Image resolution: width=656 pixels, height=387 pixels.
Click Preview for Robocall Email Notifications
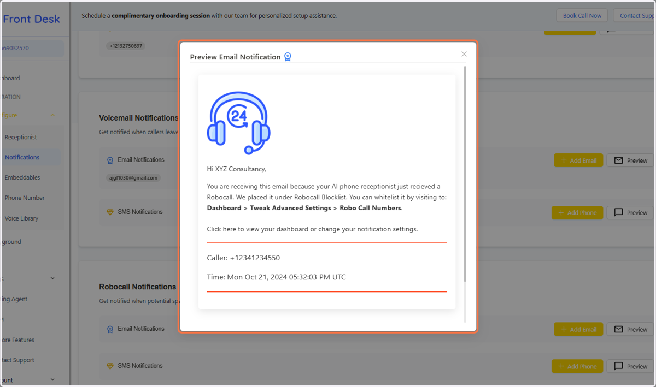pyautogui.click(x=631, y=329)
